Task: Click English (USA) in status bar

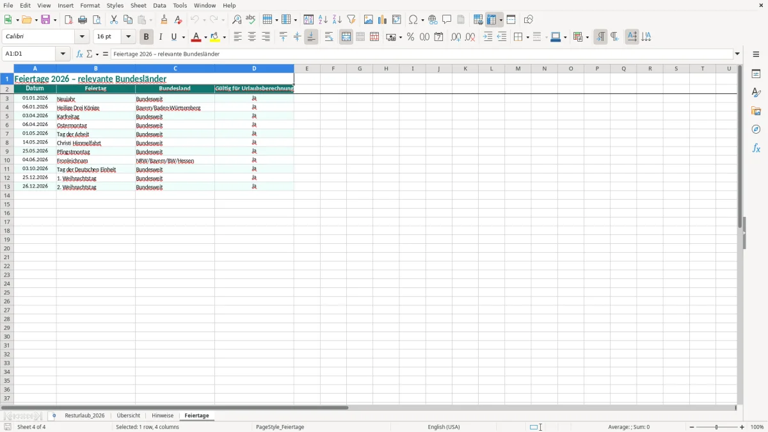Action: pos(444,427)
